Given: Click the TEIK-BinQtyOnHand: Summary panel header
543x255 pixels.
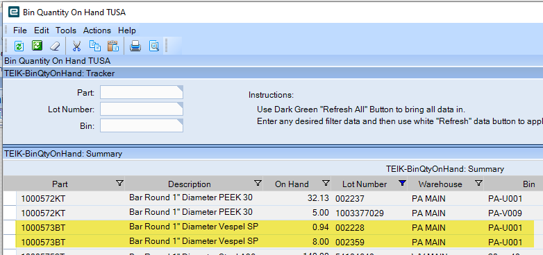Looking at the screenshot, I should 273,154.
